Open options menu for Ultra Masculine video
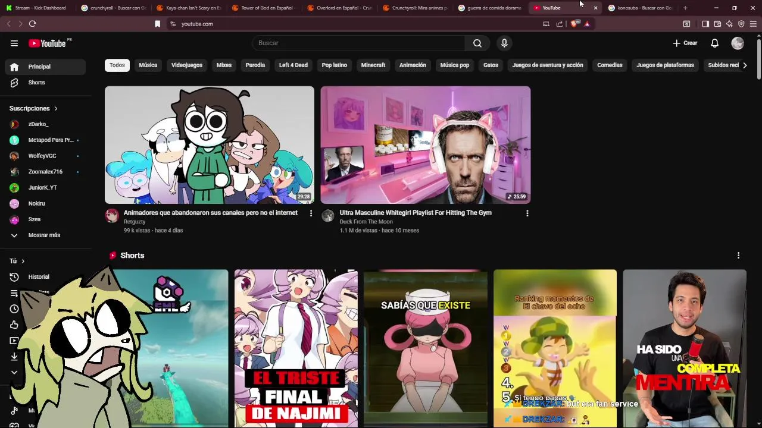 [x=527, y=213]
